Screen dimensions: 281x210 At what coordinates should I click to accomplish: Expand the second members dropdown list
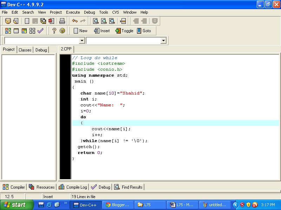tap(163, 41)
